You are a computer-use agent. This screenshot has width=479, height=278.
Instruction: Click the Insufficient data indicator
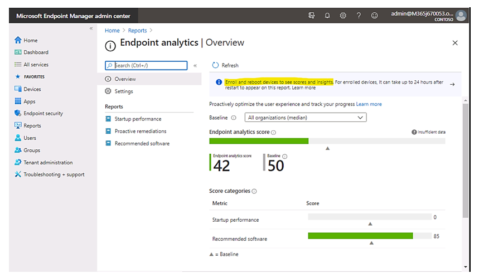coord(428,132)
